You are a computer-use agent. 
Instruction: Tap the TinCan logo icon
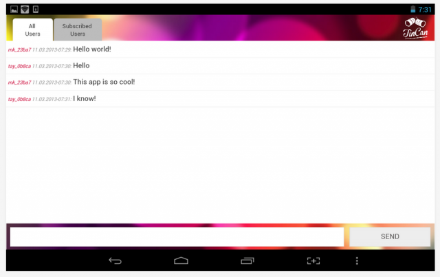pyautogui.click(x=415, y=28)
